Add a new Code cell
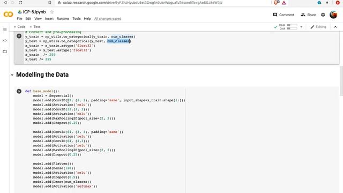This screenshot has height=193, width=343. tap(19, 27)
